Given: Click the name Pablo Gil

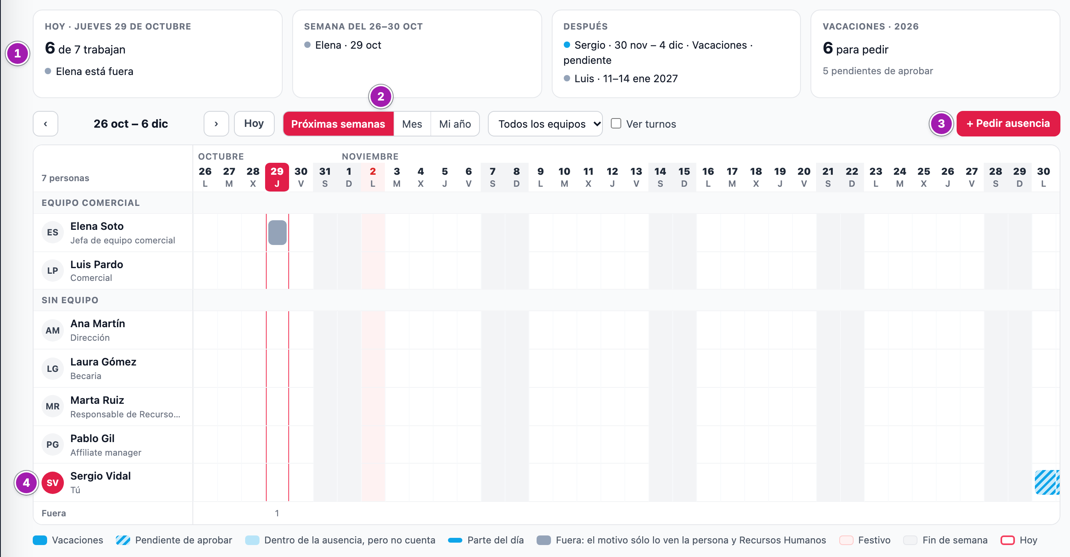Looking at the screenshot, I should (x=92, y=438).
